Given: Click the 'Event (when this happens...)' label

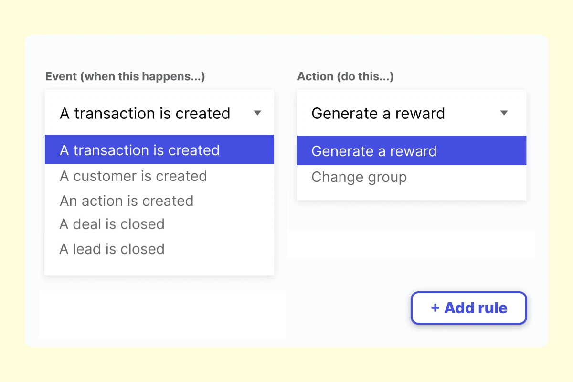Looking at the screenshot, I should pos(125,76).
